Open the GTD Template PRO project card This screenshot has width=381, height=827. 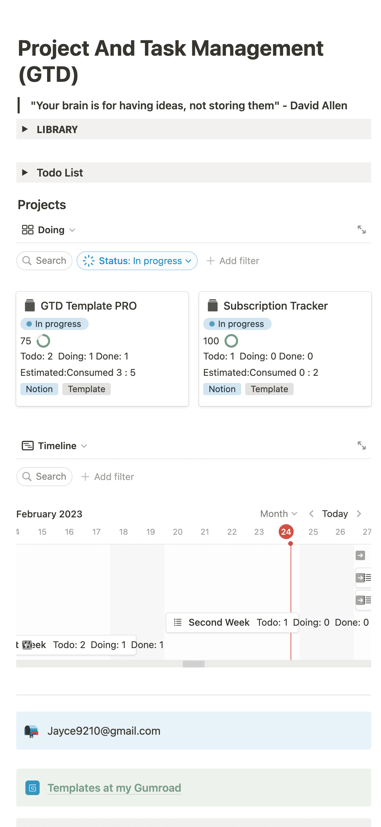[88, 306]
